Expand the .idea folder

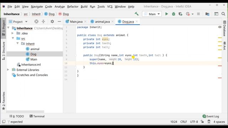pos(13,33)
